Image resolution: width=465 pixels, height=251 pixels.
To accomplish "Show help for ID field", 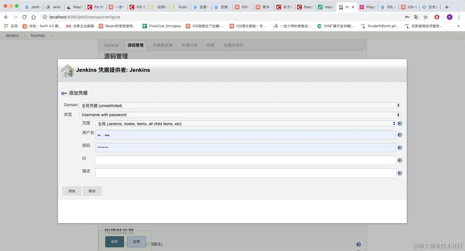I will [x=400, y=160].
